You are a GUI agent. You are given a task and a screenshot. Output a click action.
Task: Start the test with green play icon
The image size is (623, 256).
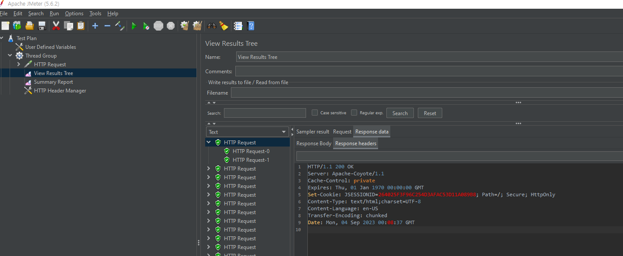(134, 26)
